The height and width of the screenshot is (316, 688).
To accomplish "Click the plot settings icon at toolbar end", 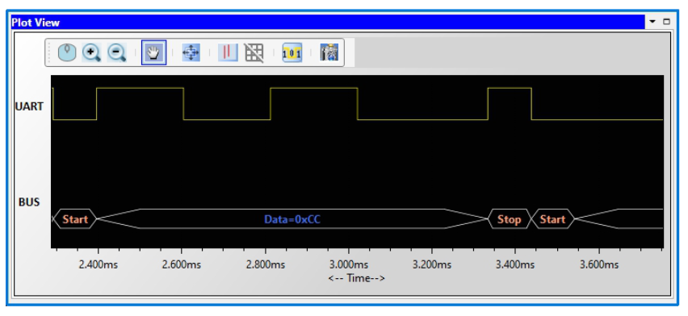I will click(329, 52).
